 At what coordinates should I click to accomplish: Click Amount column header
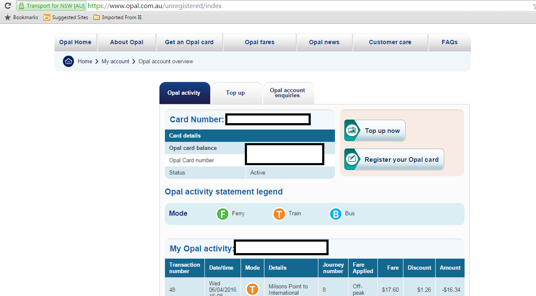(450, 268)
